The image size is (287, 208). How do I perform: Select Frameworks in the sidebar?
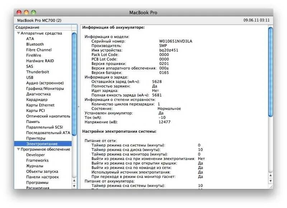[37, 160]
